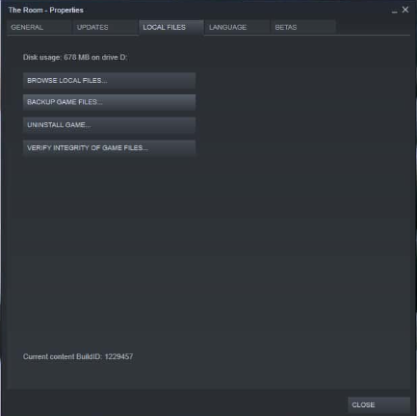Open the Betas tab
The height and width of the screenshot is (416, 417).
303,27
